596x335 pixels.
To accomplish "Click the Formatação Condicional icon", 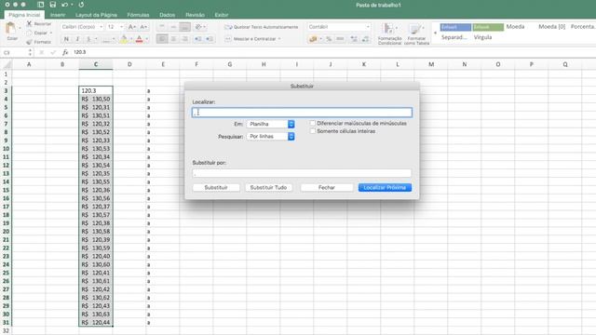I will 388,29.
